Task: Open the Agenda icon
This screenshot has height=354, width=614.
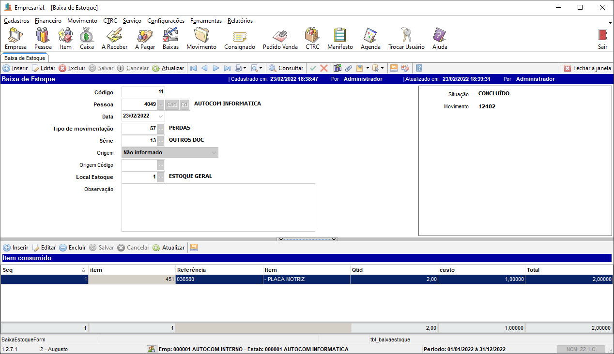Action: point(370,38)
